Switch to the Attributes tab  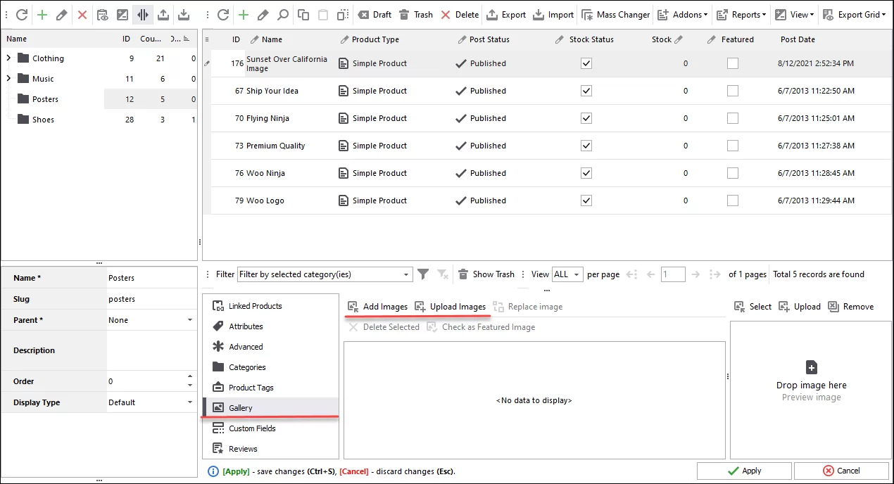tap(246, 326)
